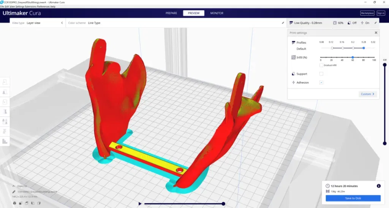The height and width of the screenshot is (208, 389).
Task: Click the Ultimaker Cura logo
Action: 22,13
